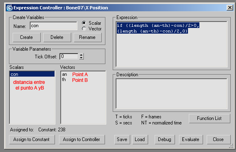
Task: Select the 'th' vector entry
Action: [64, 79]
